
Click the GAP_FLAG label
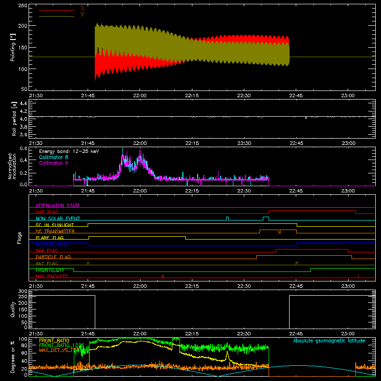click(47, 212)
